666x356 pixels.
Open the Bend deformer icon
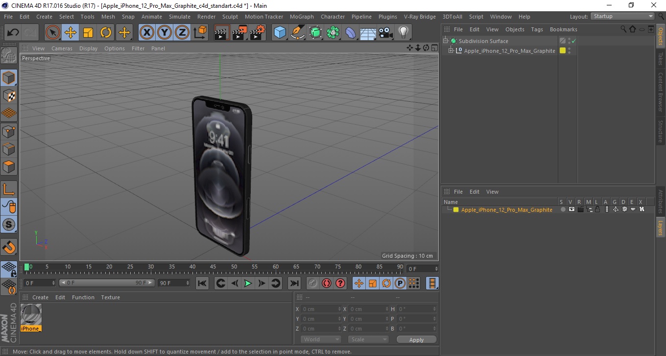point(351,33)
